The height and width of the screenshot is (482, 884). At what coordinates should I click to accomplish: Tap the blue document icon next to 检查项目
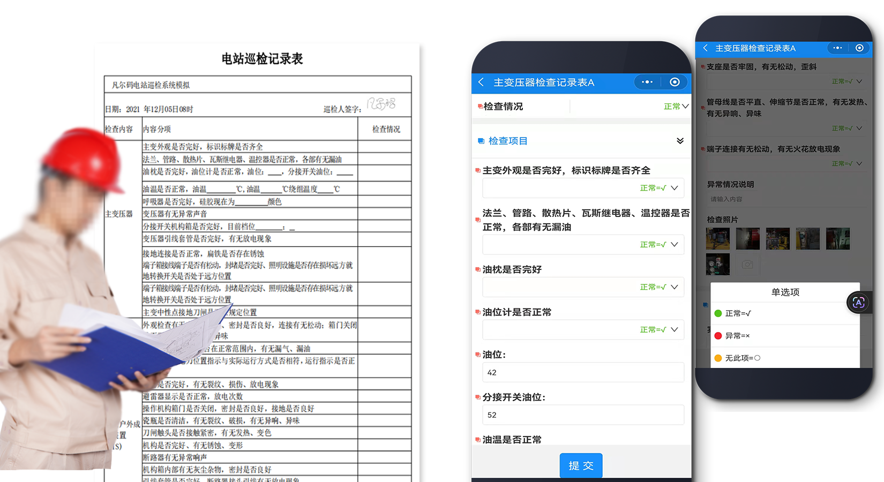[x=480, y=141]
